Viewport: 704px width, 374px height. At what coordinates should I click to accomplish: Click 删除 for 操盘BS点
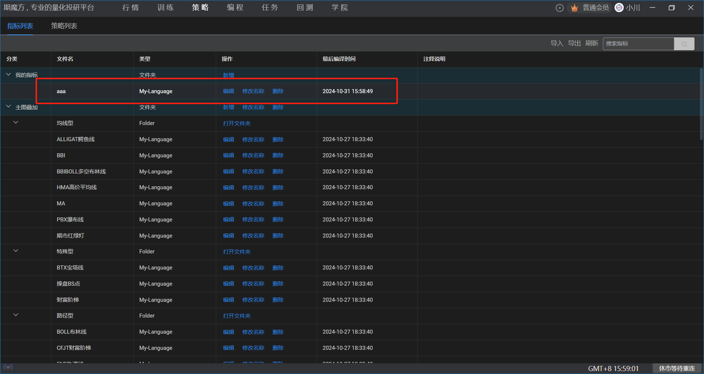pyautogui.click(x=278, y=284)
